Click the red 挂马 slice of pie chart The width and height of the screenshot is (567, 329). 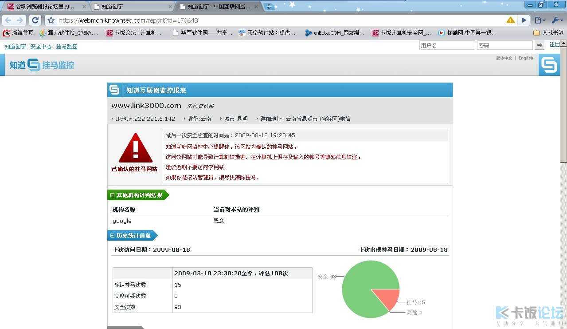pyautogui.click(x=388, y=298)
